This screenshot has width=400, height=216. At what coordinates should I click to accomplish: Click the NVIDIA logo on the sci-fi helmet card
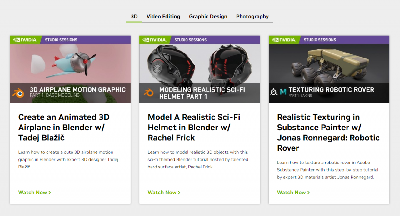pyautogui.click(x=154, y=40)
